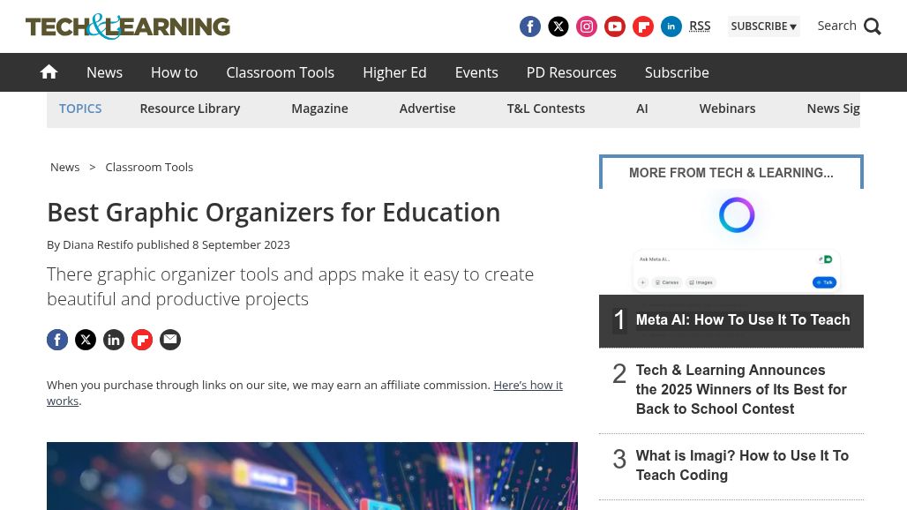Open the T&L Contests topic
The width and height of the screenshot is (907, 510).
[x=545, y=109]
